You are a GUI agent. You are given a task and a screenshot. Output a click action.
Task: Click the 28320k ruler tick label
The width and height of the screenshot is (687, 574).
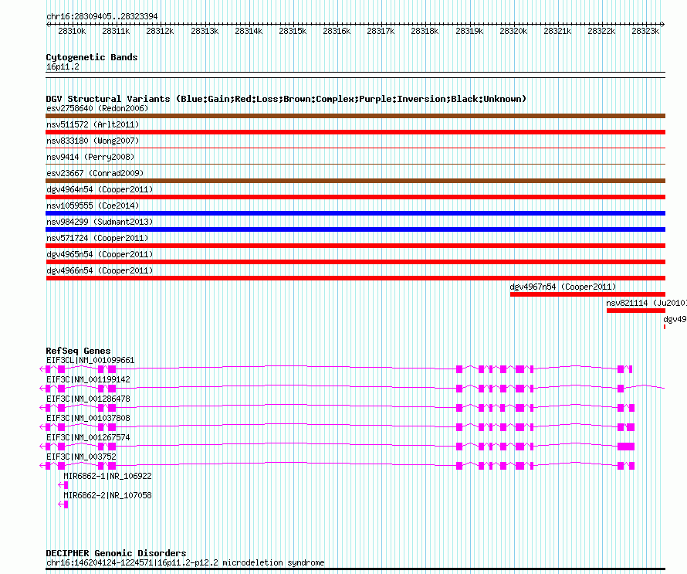(x=513, y=31)
